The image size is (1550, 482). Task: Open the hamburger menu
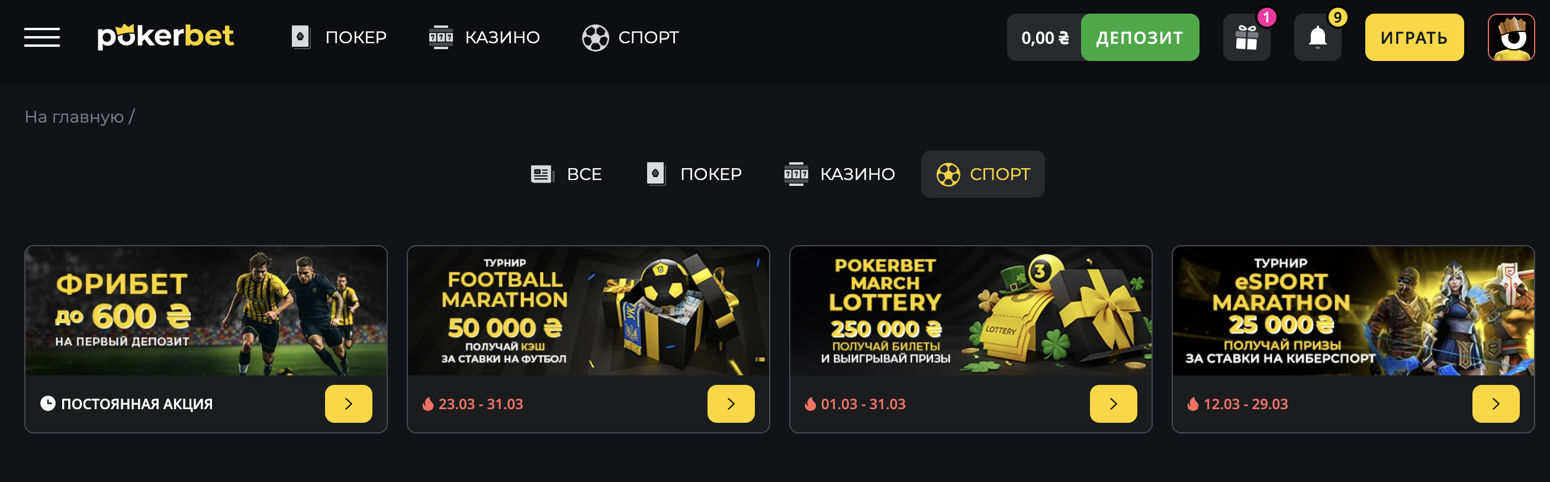click(x=42, y=37)
